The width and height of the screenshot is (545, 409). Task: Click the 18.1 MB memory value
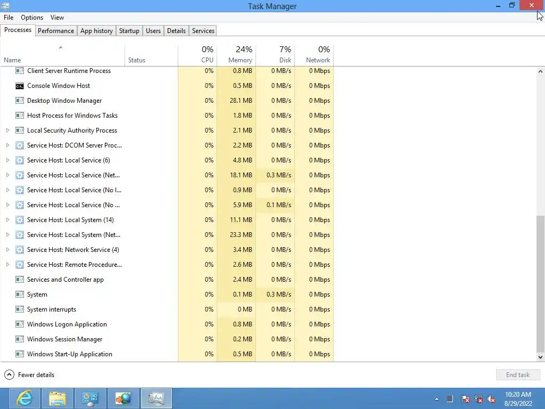(x=241, y=175)
